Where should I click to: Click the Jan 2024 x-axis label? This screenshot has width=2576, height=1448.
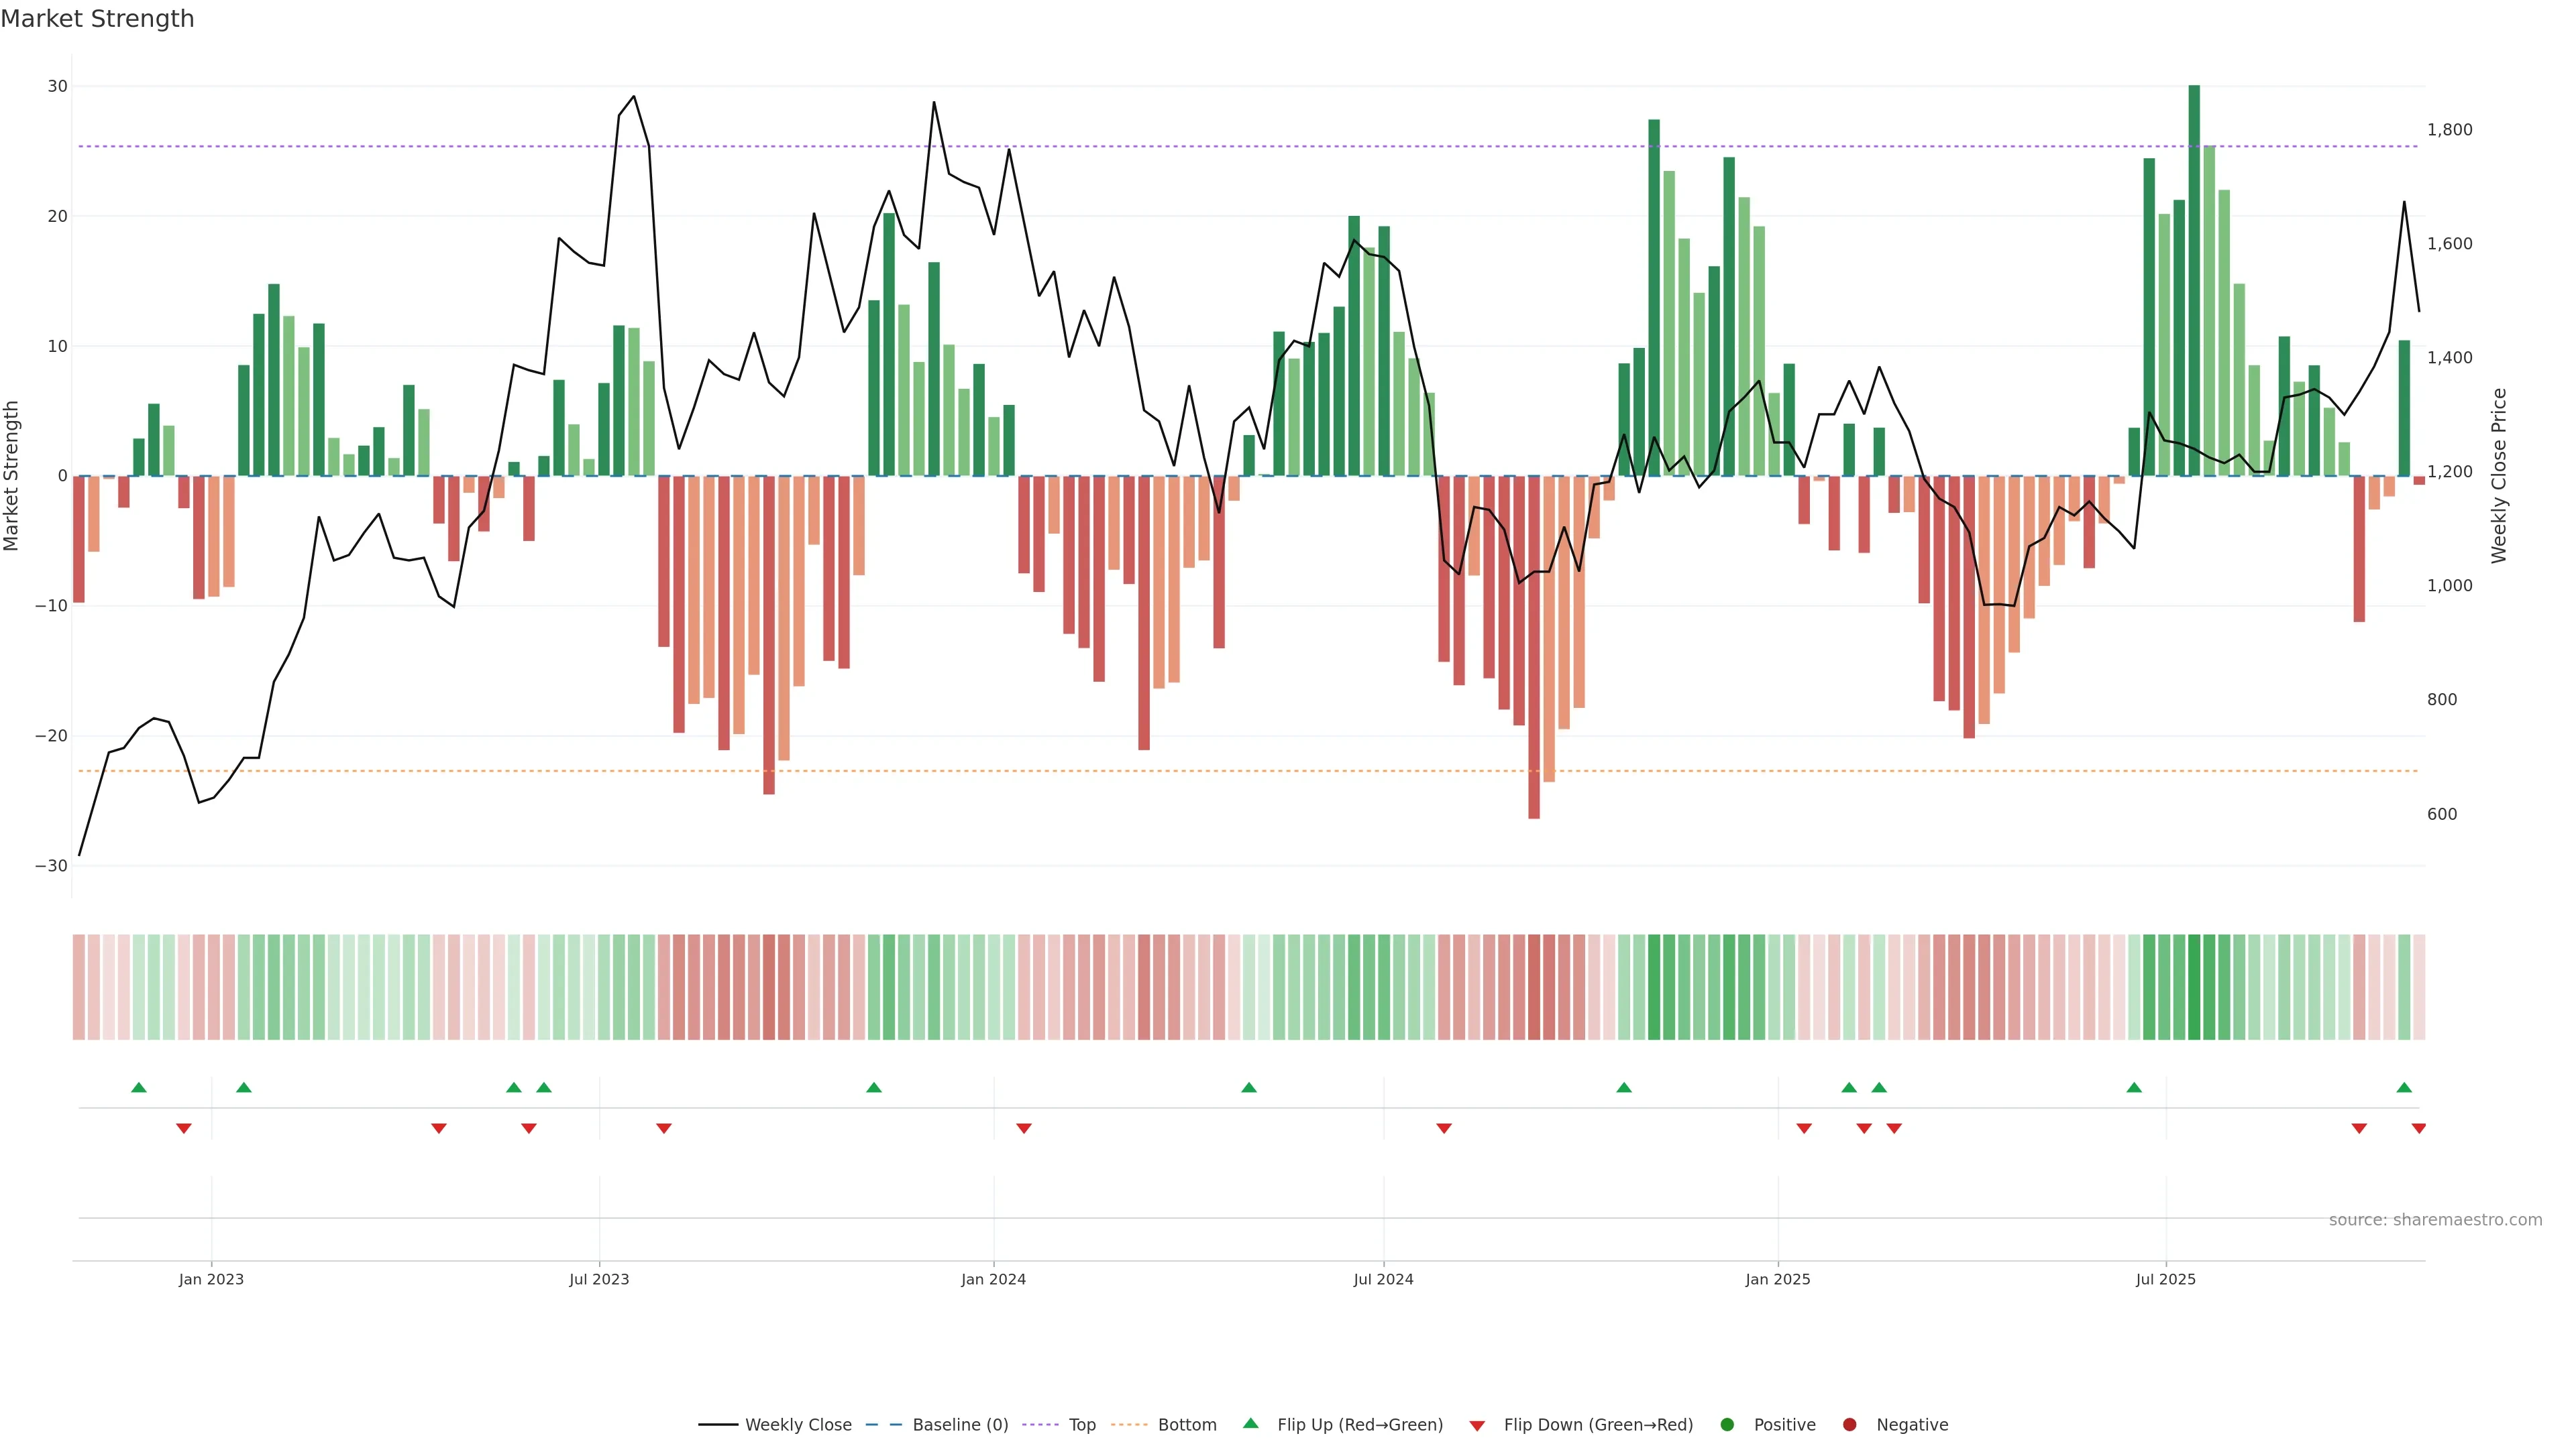click(993, 1279)
